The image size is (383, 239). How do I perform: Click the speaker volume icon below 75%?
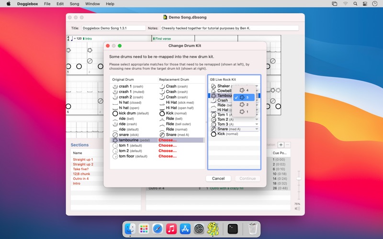tap(297, 208)
